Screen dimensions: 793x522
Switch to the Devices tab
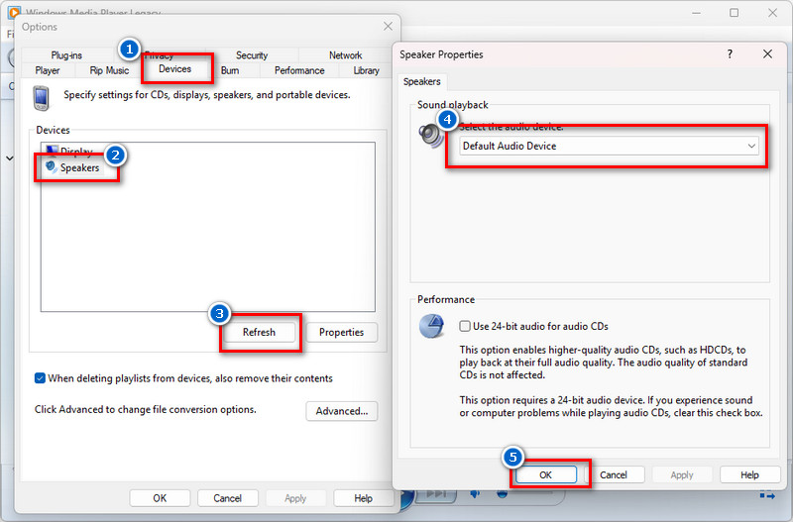(175, 68)
